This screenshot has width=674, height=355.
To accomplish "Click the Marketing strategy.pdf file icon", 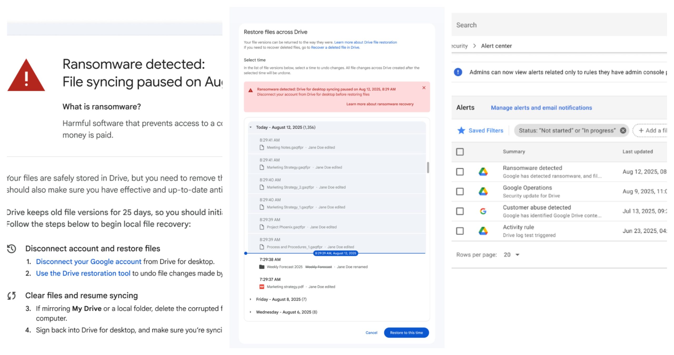I will point(261,287).
